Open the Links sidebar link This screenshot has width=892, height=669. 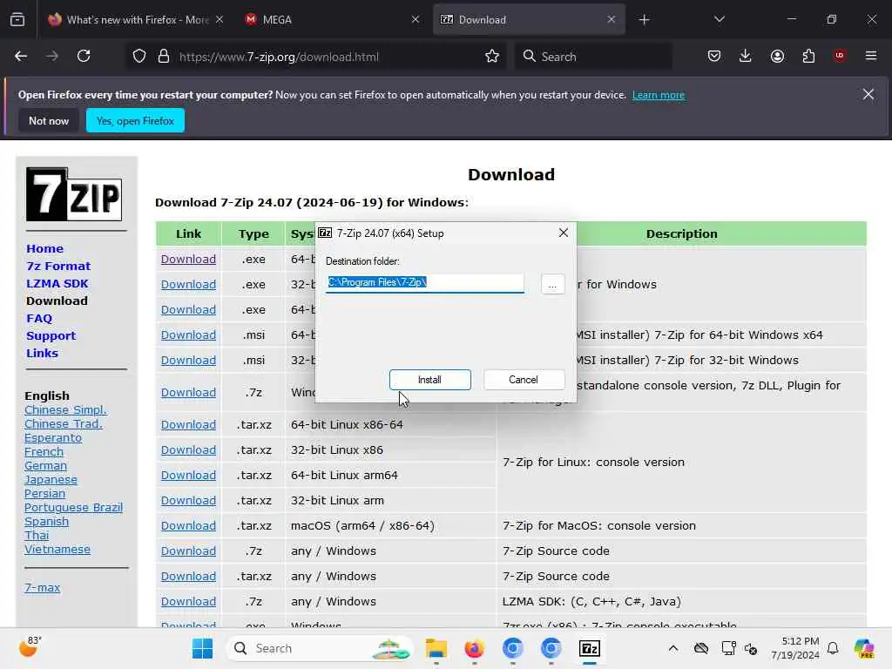click(42, 354)
